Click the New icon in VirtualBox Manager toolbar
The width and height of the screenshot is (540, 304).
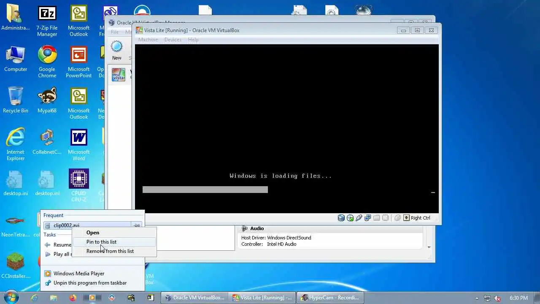pyautogui.click(x=117, y=51)
